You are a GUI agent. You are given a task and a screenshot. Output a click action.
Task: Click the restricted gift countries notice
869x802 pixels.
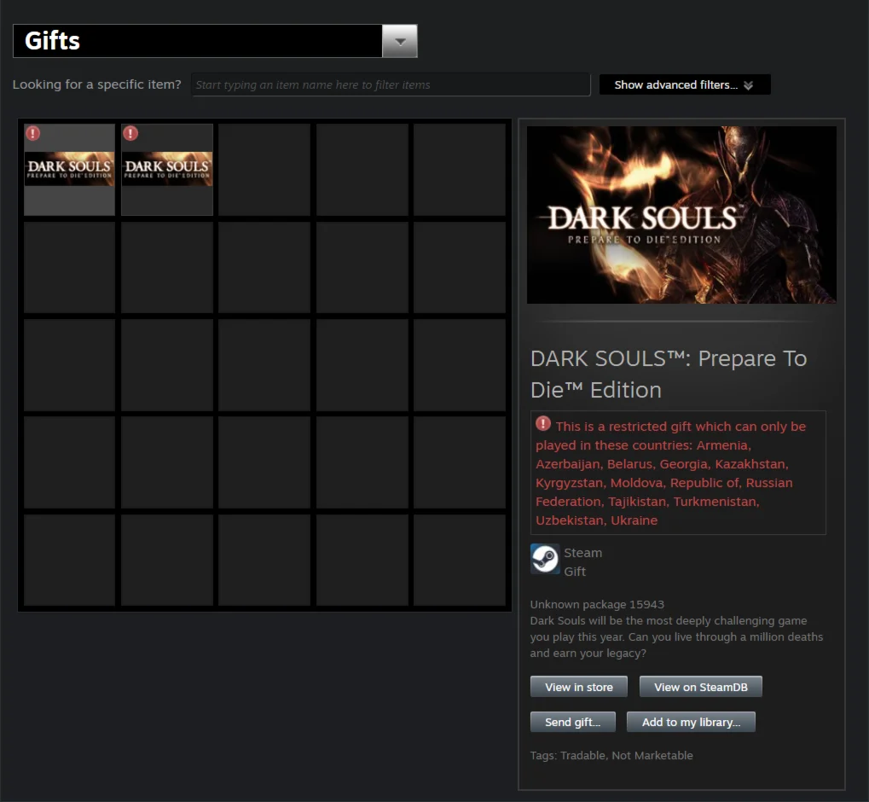pyautogui.click(x=678, y=473)
